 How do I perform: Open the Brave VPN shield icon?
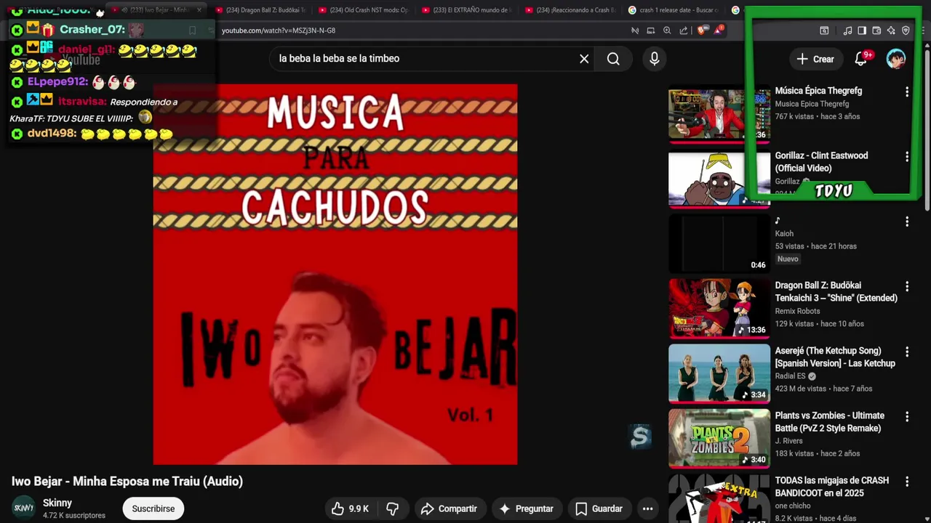[x=906, y=31]
